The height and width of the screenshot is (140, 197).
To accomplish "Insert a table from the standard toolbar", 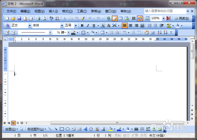I will click(x=121, y=19).
